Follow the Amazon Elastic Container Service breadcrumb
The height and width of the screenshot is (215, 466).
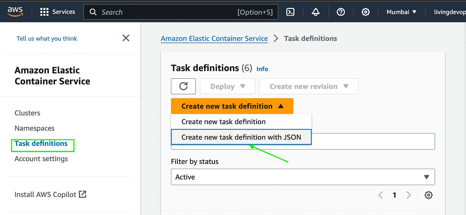tap(214, 38)
